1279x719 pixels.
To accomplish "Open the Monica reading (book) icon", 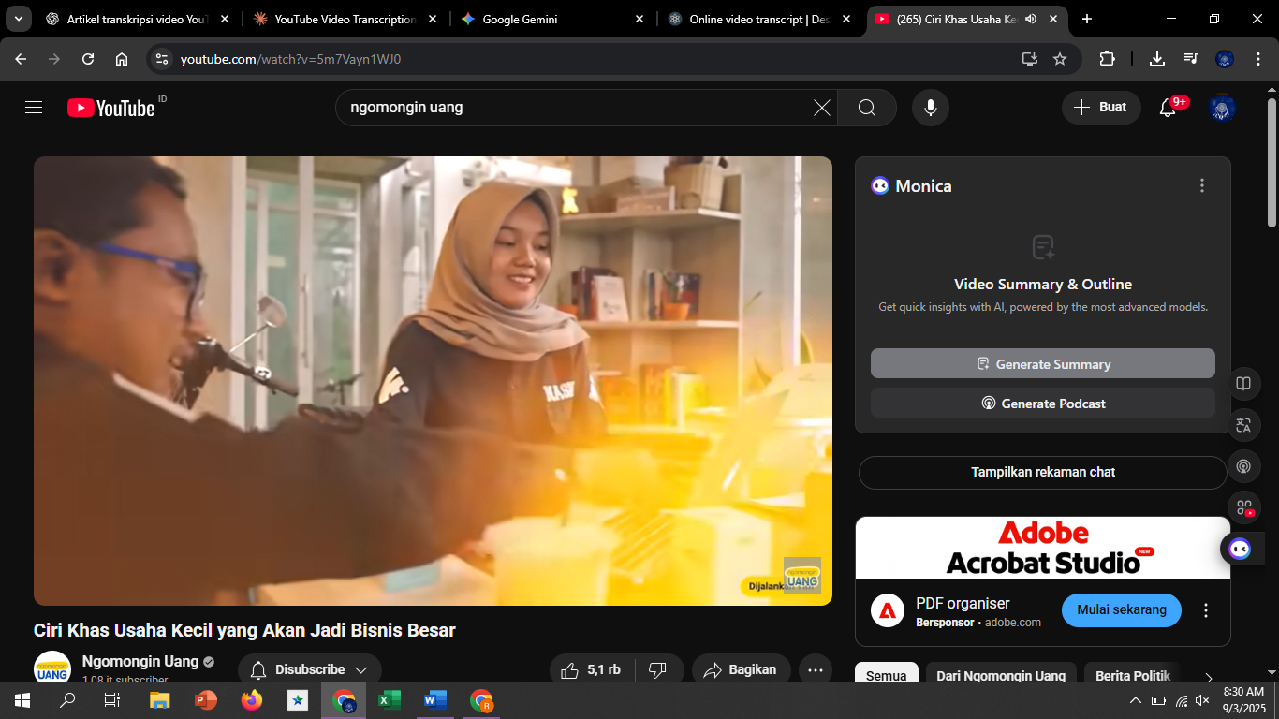I will [x=1244, y=383].
